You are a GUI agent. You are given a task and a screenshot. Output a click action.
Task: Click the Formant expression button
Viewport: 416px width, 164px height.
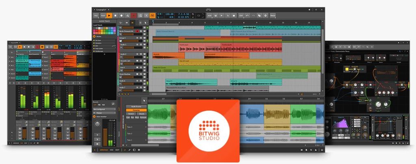click(x=143, y=117)
